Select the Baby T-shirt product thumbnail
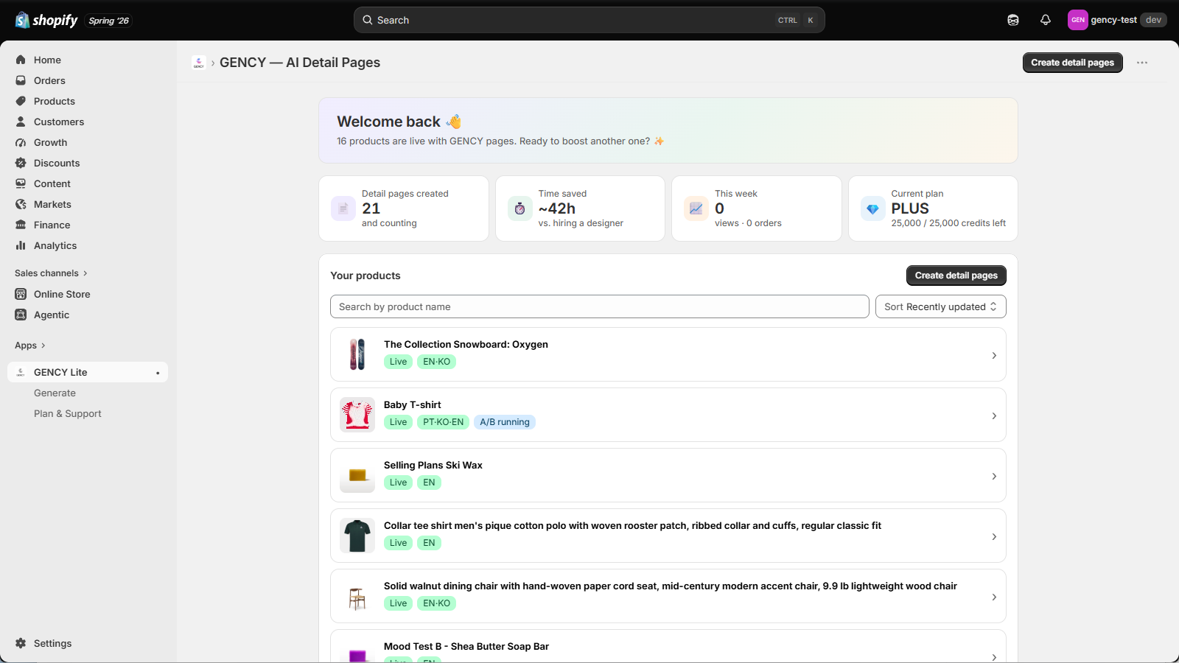1179x663 pixels. coord(357,415)
